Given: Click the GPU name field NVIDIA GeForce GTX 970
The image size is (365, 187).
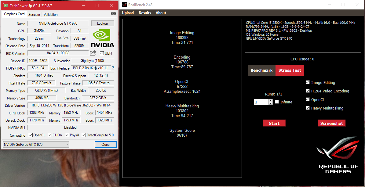Looking at the screenshot, I should (x=58, y=23).
